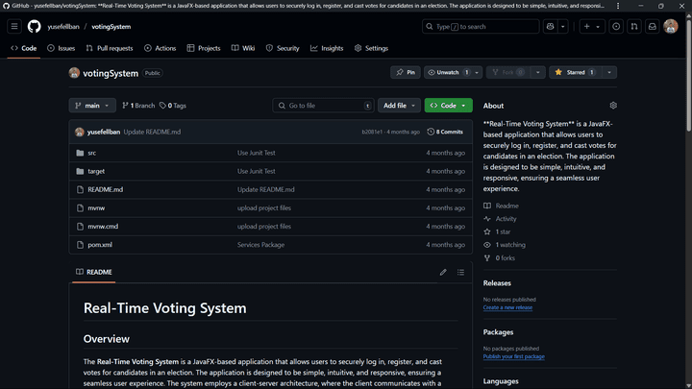
Task: Open the create new plus menu
Action: click(592, 27)
